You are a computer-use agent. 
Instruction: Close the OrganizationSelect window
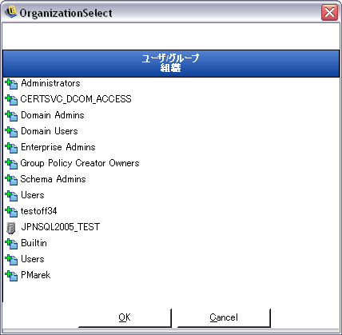(329, 12)
